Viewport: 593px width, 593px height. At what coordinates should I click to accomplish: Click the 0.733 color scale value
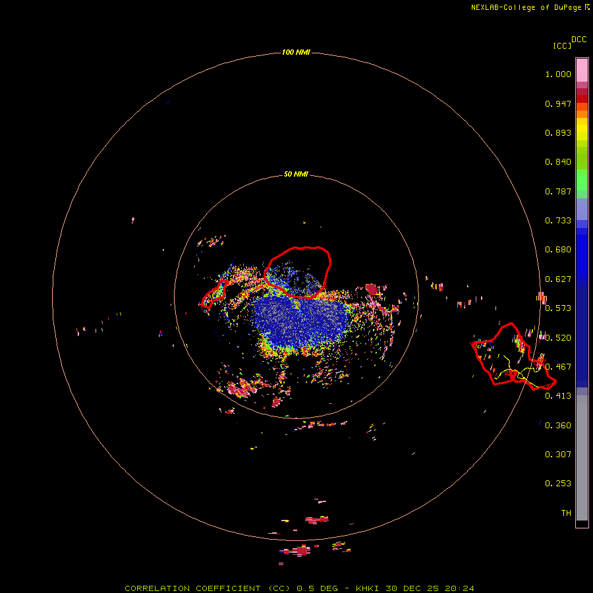[558, 221]
